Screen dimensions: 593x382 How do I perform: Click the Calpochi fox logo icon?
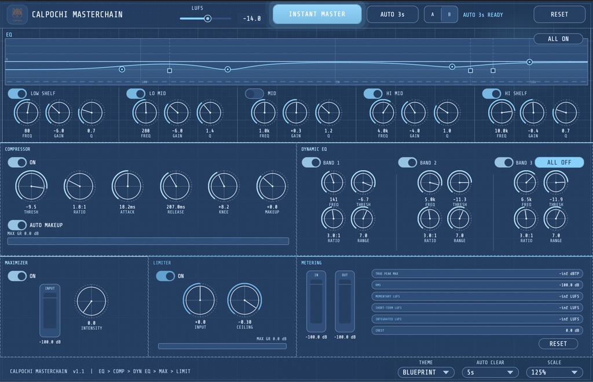[17, 14]
